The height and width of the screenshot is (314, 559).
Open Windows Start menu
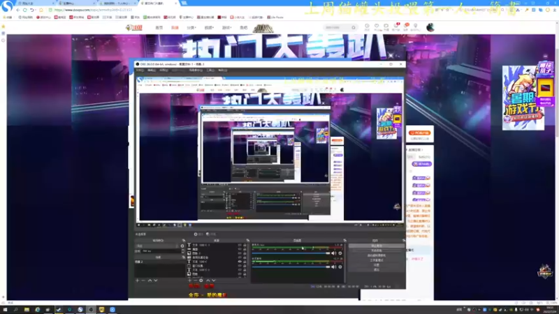tap(5, 310)
